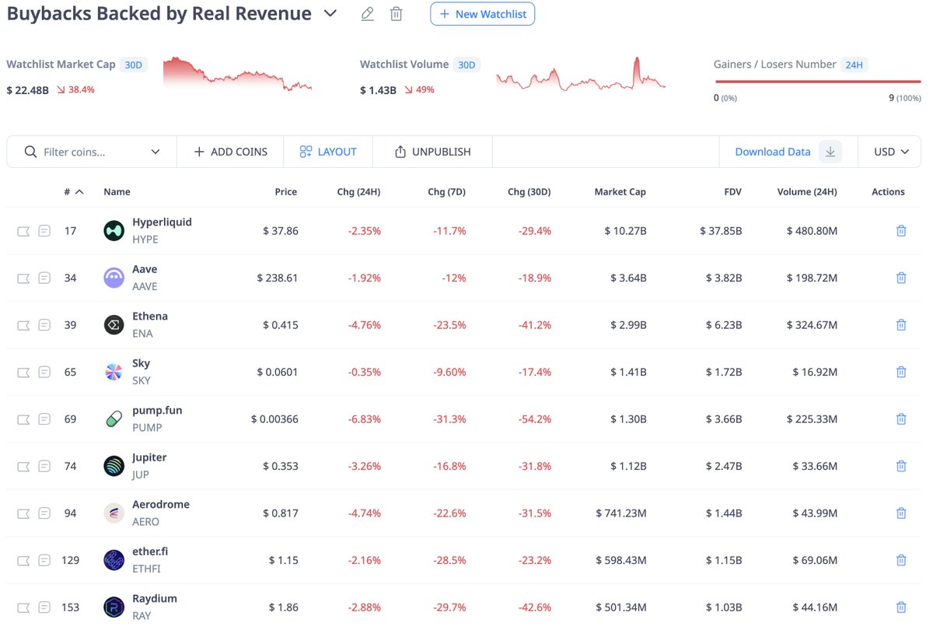Delete Aave from the watchlist
The width and height of the screenshot is (933, 630).
click(x=901, y=278)
